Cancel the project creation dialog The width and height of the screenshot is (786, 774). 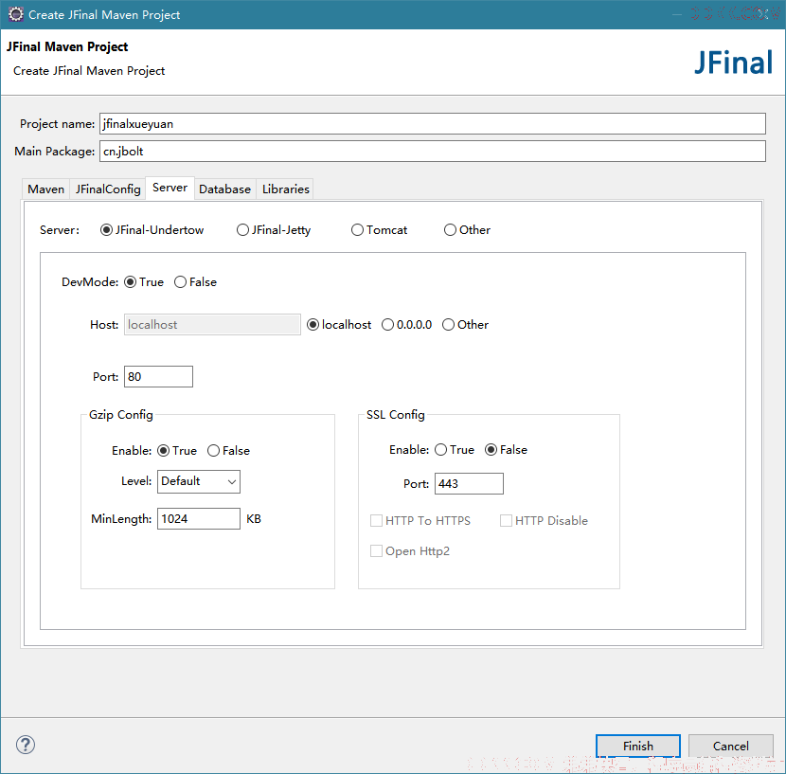[730, 746]
